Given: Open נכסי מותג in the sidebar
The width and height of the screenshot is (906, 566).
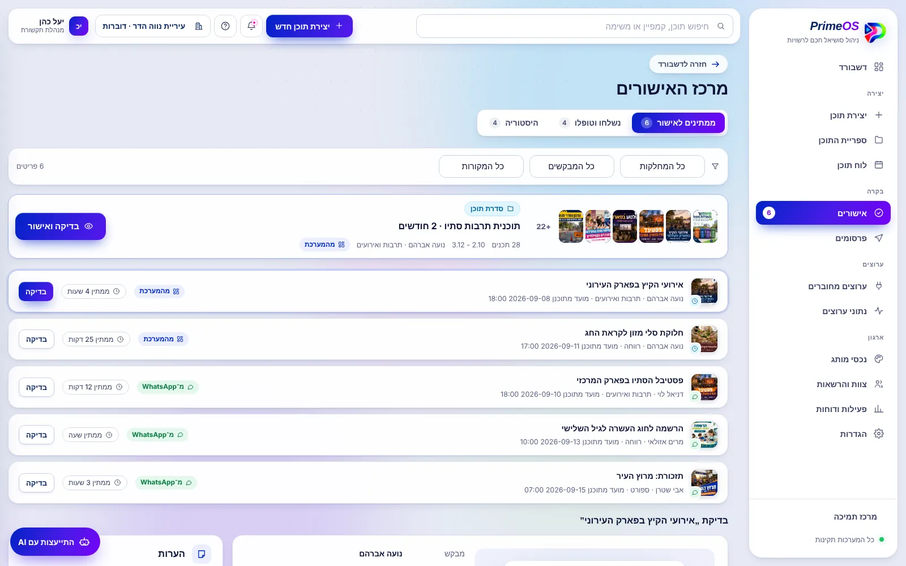Looking at the screenshot, I should [x=823, y=359].
